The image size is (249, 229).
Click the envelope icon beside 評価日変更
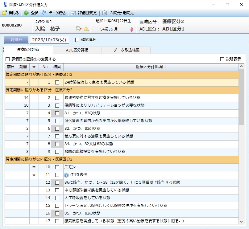click(x=73, y=13)
